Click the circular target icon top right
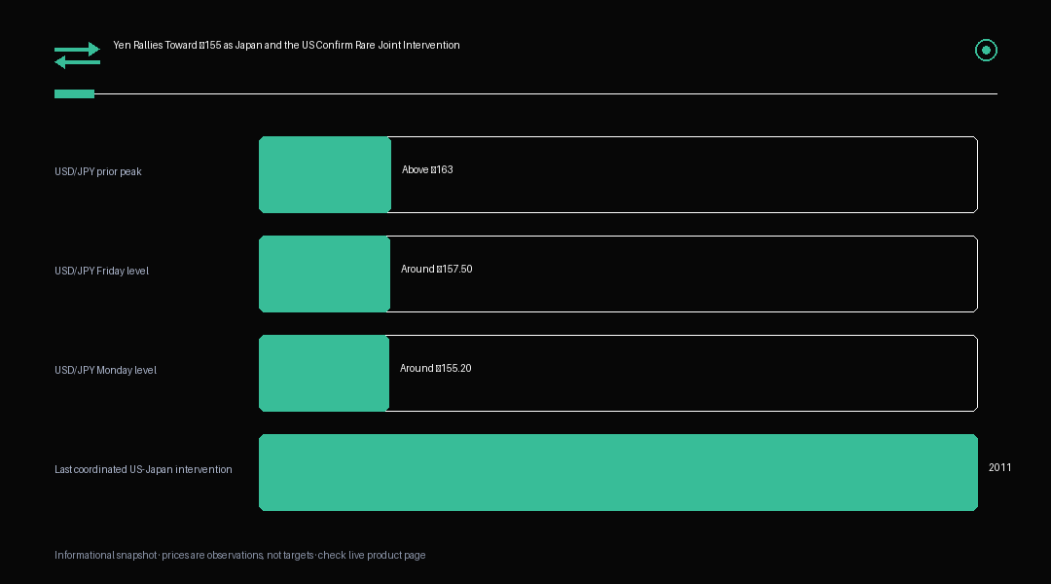Screen dimensions: 1051x584 [x=986, y=51]
